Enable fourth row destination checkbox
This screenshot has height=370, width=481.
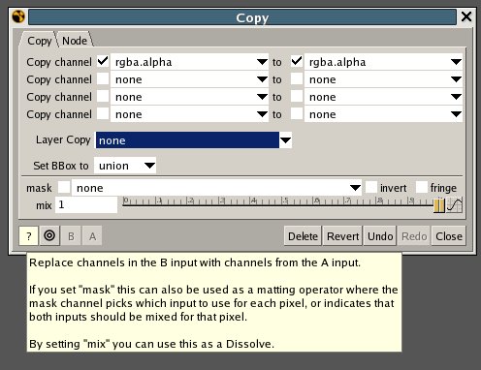click(297, 113)
